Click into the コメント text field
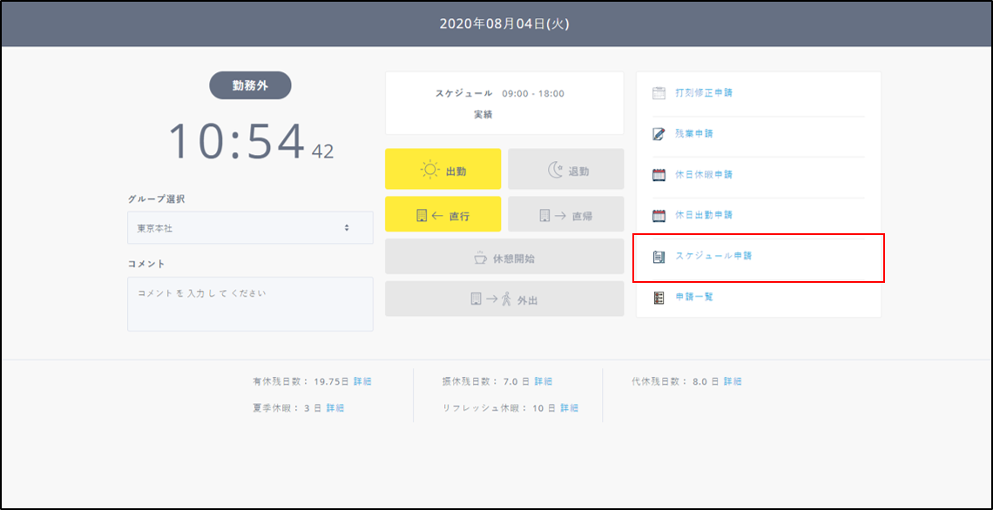993x510 pixels. 250,304
